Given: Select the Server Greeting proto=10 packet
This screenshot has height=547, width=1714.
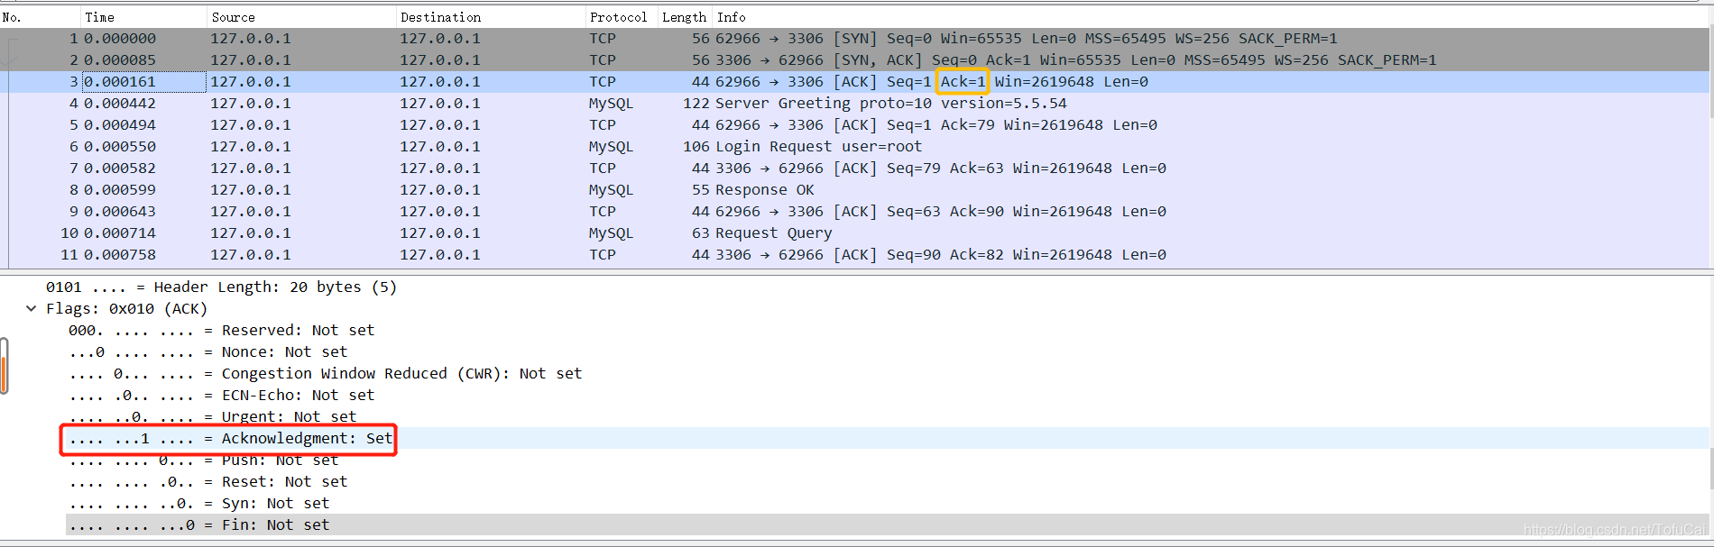Looking at the screenshot, I should click(x=855, y=104).
